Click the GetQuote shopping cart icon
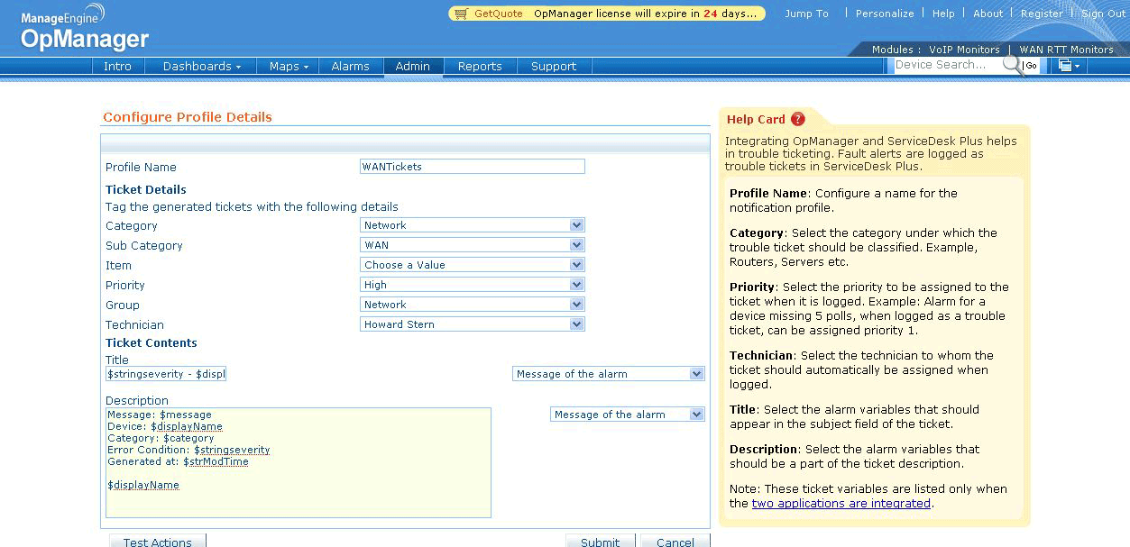 point(462,14)
